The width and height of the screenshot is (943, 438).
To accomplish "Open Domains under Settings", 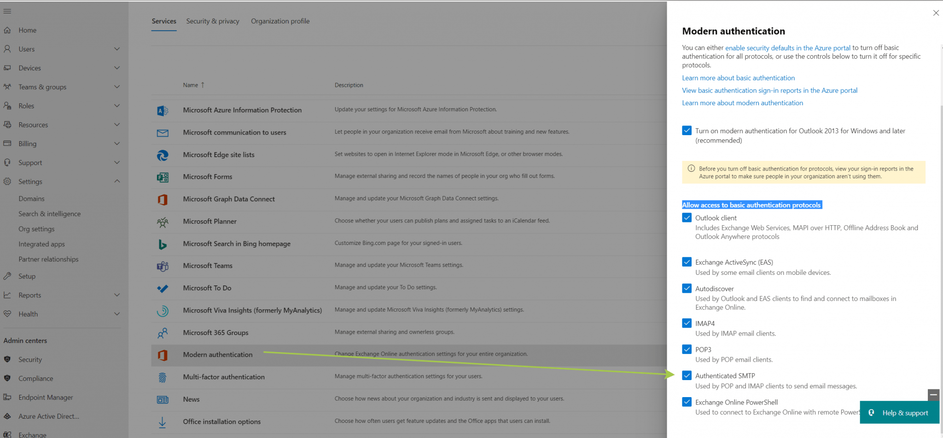I will [x=31, y=199].
